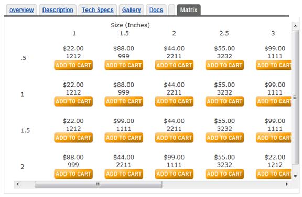Open the Tech Specs tab
This screenshot has height=197, width=302.
click(x=98, y=10)
